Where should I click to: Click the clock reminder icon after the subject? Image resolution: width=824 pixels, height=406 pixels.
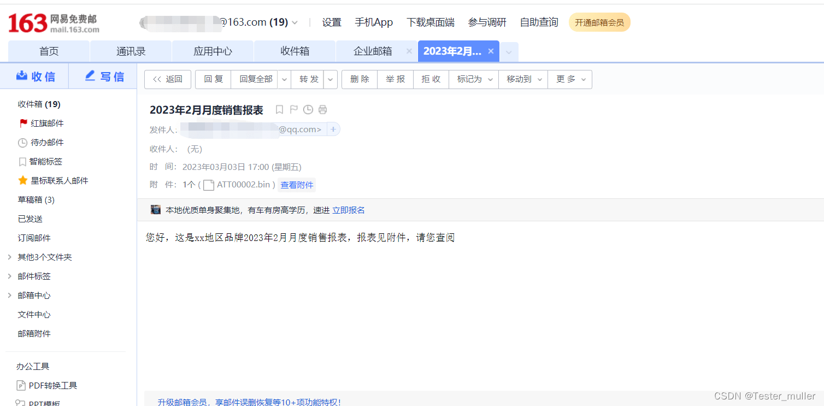point(308,109)
